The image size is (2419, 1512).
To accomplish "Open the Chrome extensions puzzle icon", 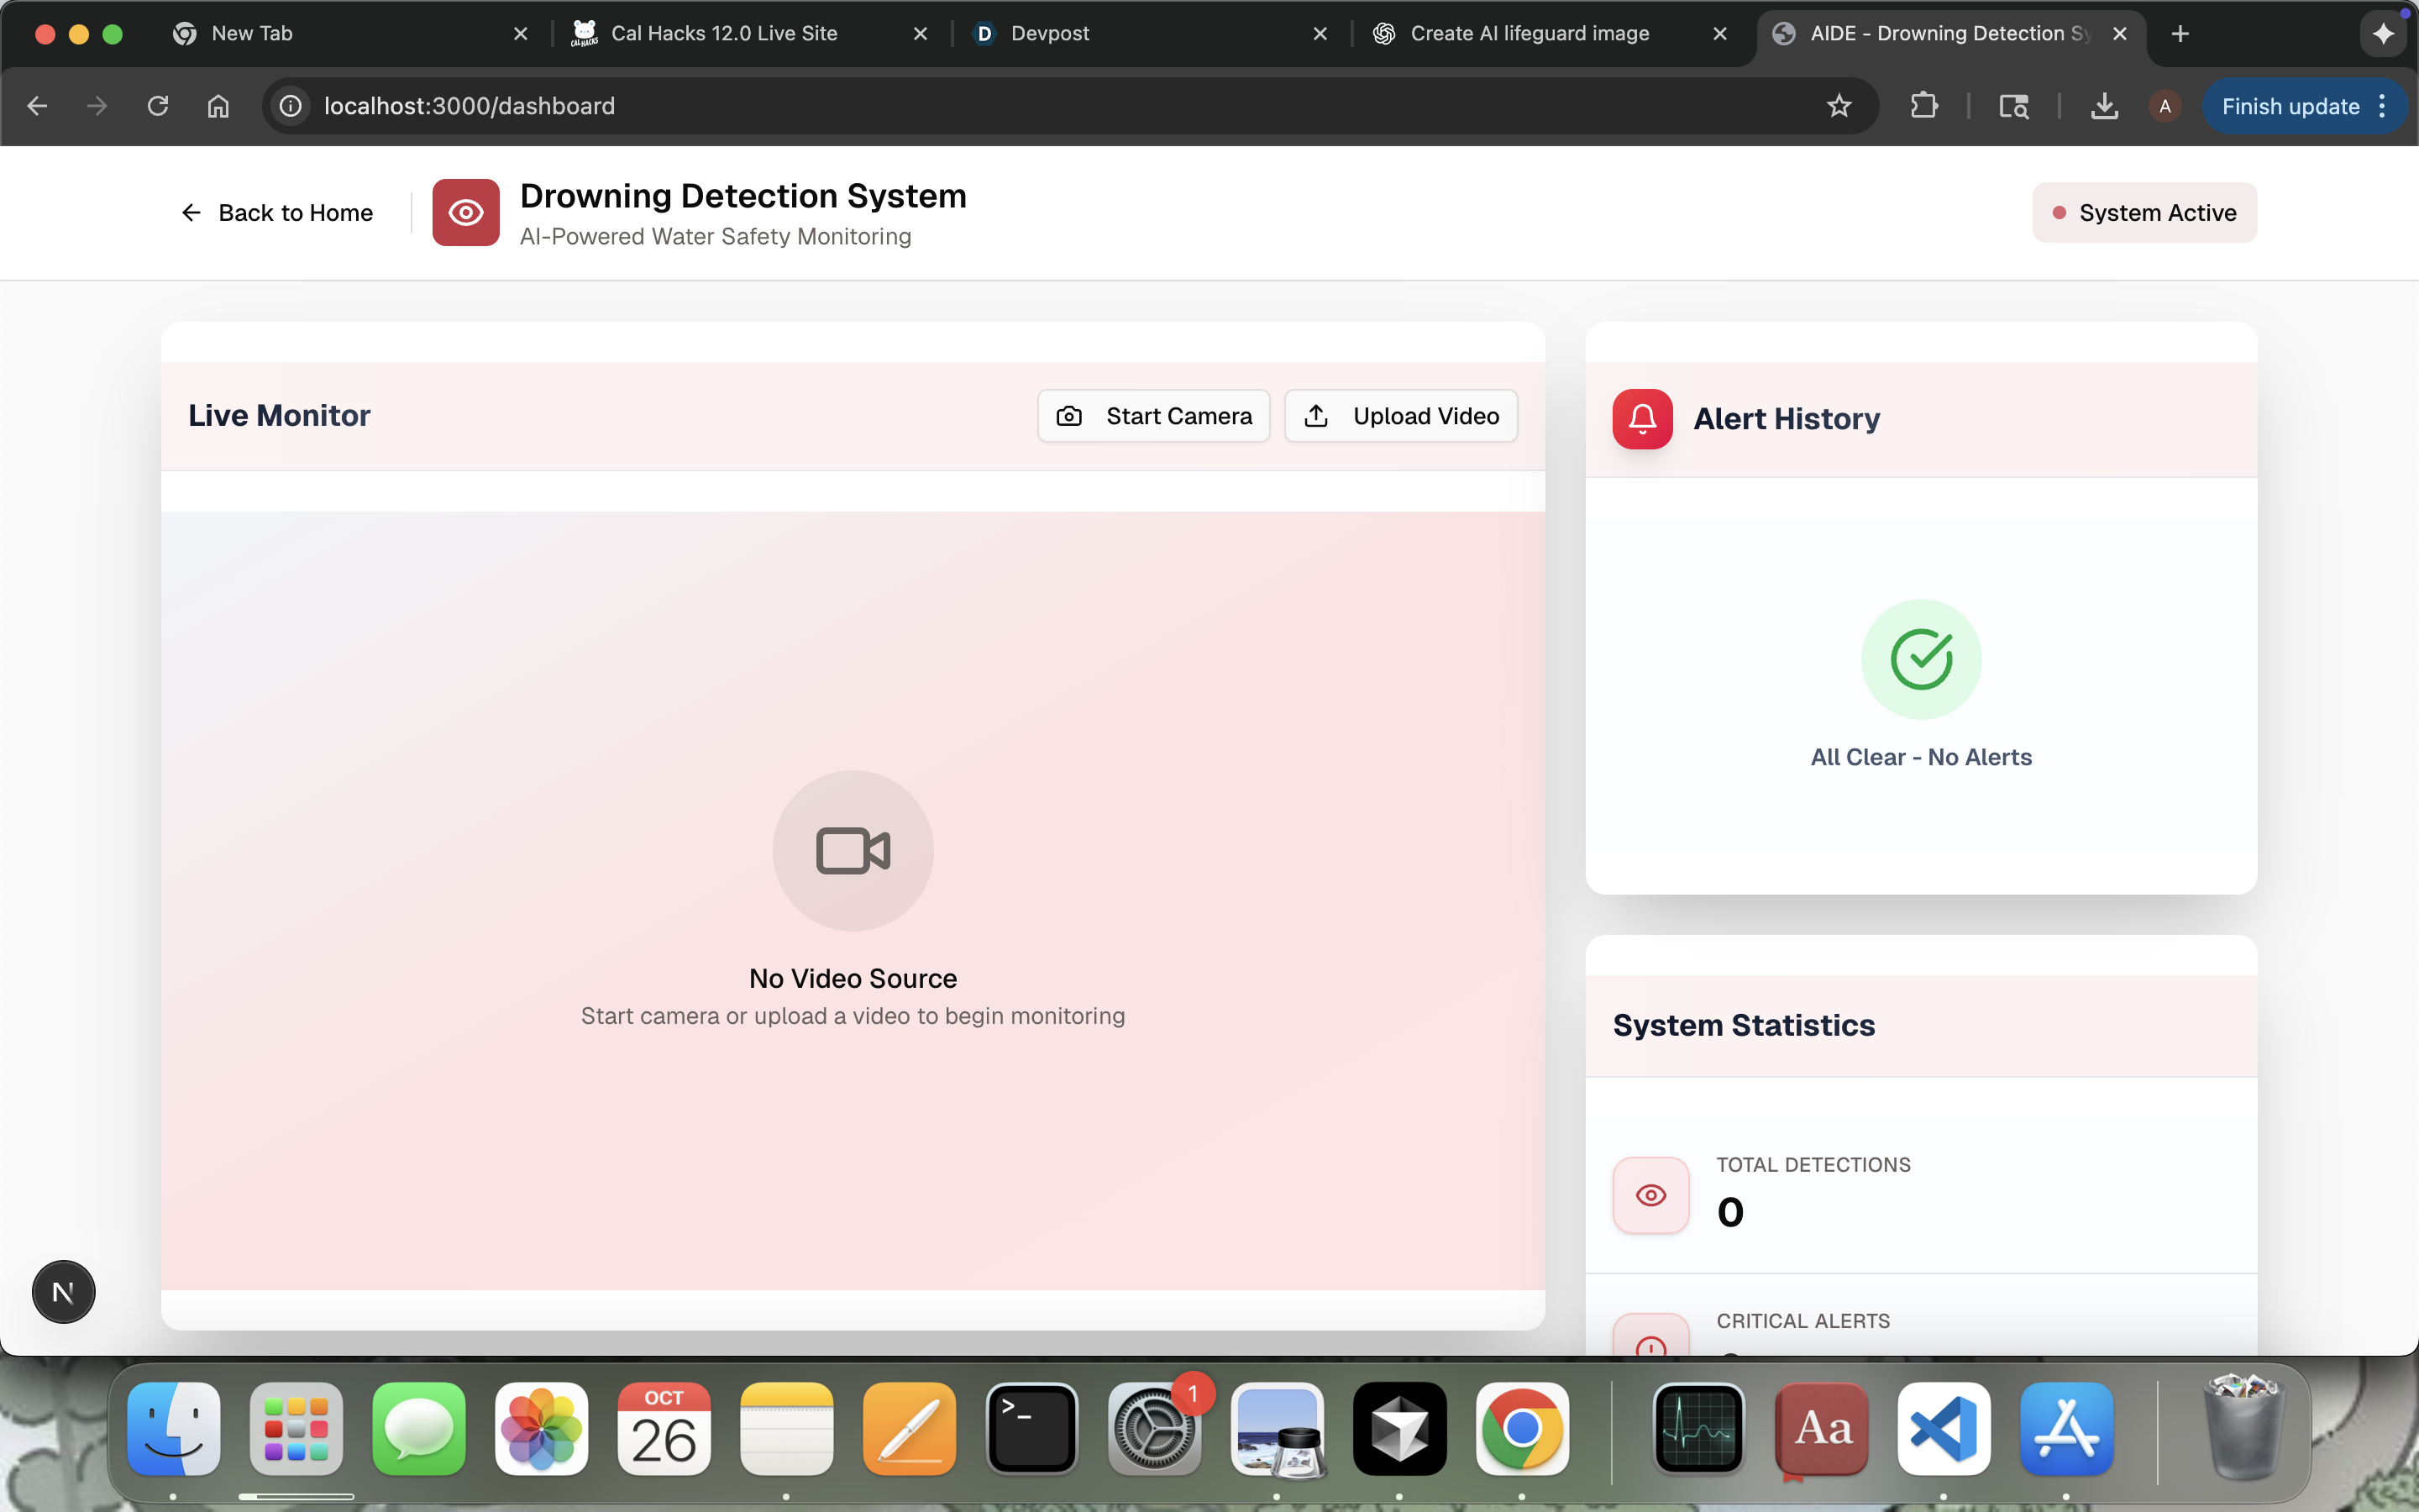I will [1924, 106].
